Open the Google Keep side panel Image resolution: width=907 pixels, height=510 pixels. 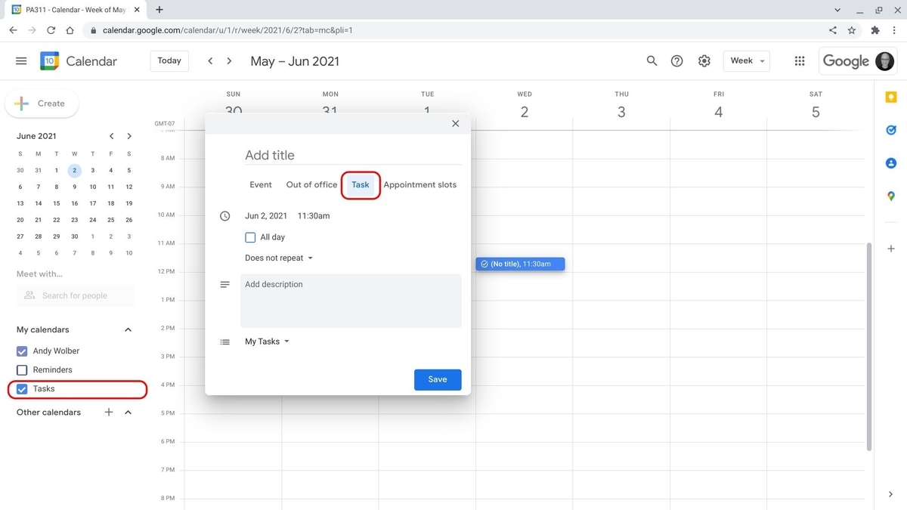[x=890, y=97]
